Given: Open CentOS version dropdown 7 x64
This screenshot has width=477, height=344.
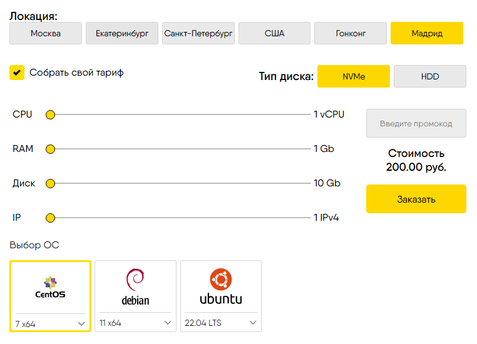Looking at the screenshot, I should click(50, 323).
